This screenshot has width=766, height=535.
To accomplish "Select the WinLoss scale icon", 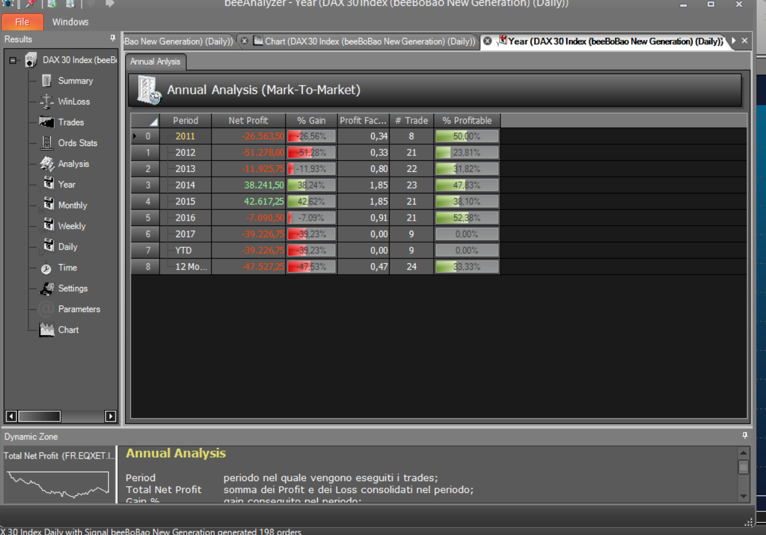I will point(47,101).
